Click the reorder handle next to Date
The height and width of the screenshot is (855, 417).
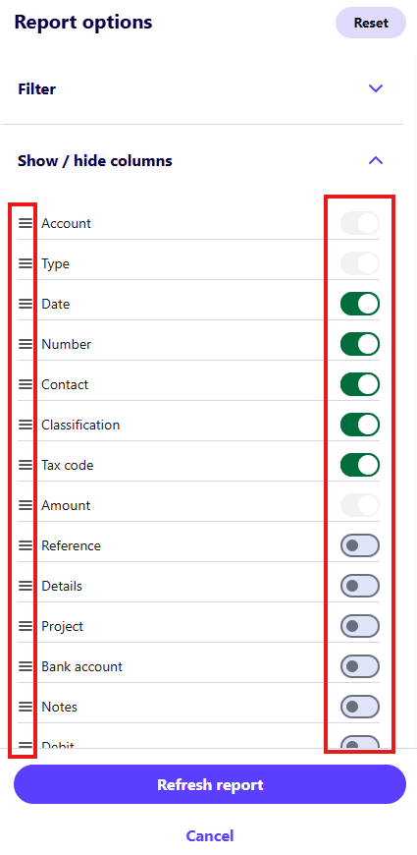26,304
